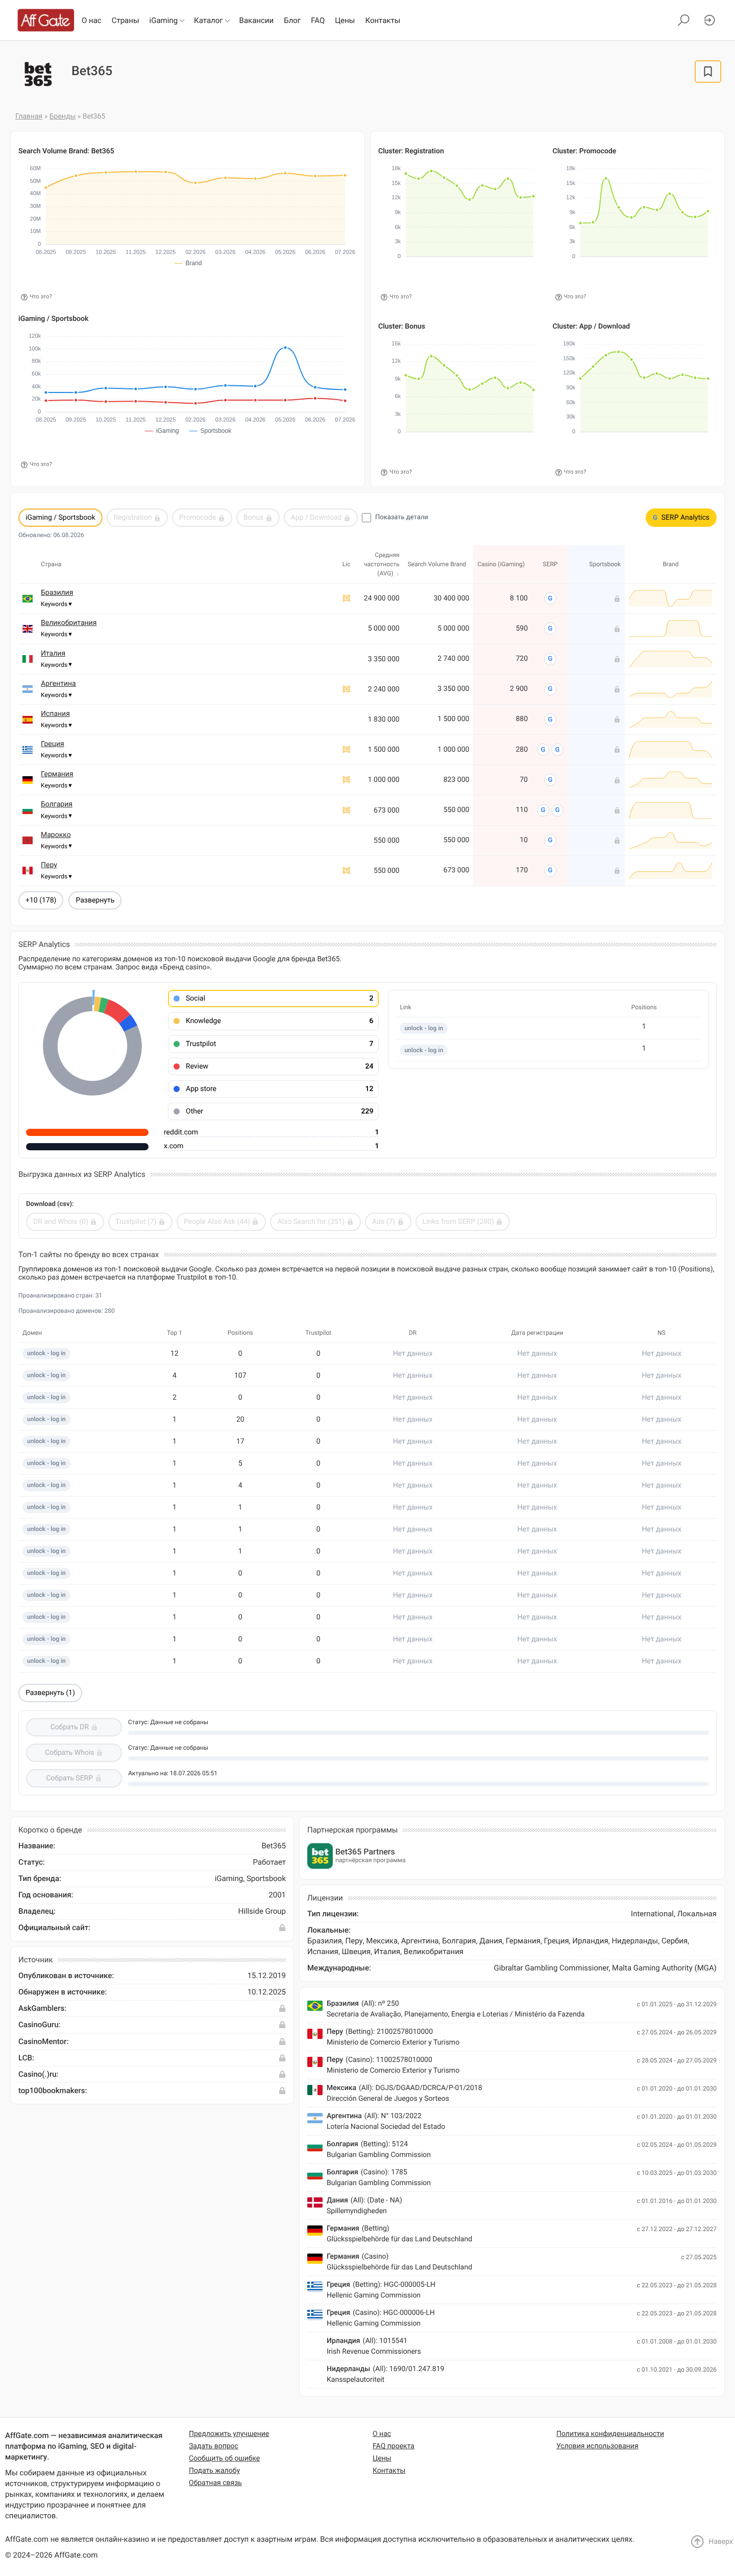Toggle the 'Показать детали' checkbox
This screenshot has width=735, height=2576.
tap(366, 517)
